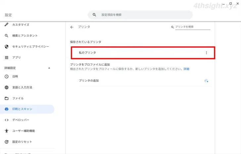Screen dimensions: 241x154
Task: Click magnifier icon in top settings search
Action: pos(94,15)
